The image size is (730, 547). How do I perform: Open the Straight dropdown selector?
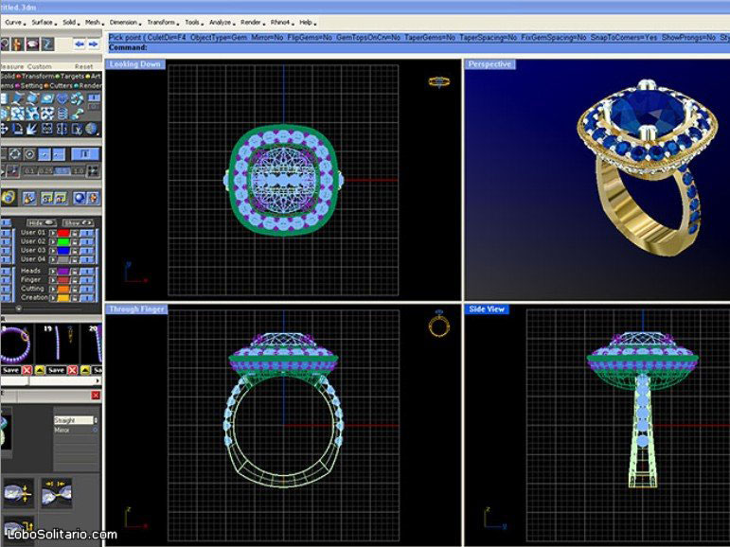click(74, 419)
